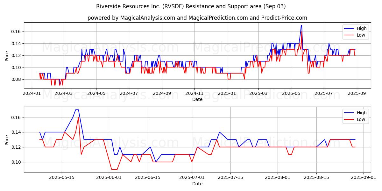
Task: Click the top chart x-axis label '2024-03'
Action: 64,94
